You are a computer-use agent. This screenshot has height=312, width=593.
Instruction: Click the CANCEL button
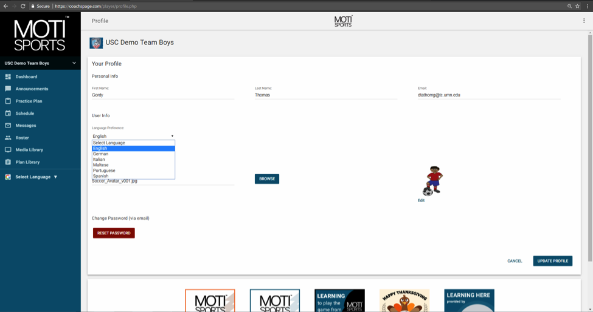pos(515,261)
